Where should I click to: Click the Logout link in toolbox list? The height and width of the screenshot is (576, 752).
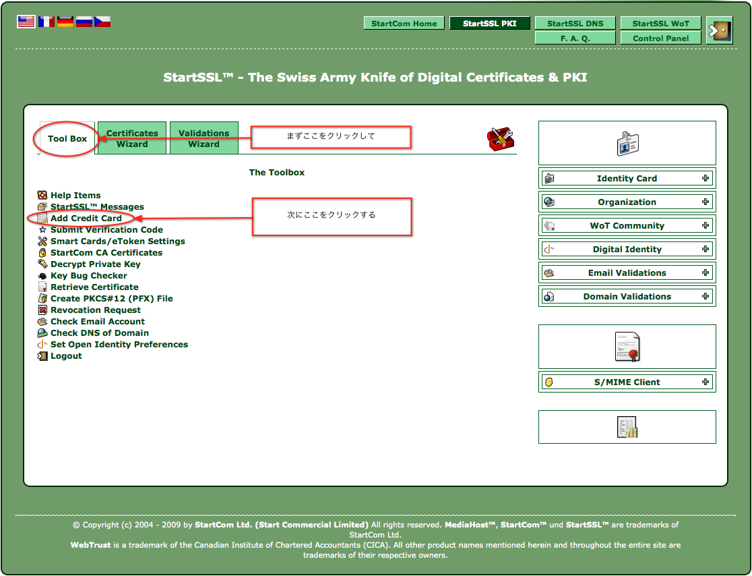pyautogui.click(x=66, y=355)
